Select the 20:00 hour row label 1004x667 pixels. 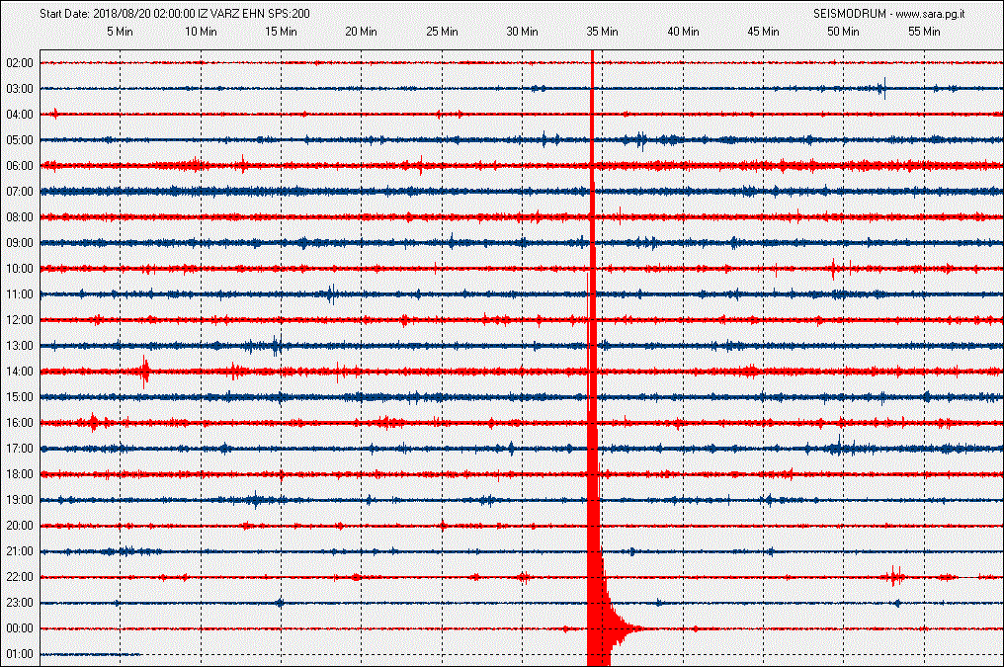(x=20, y=526)
